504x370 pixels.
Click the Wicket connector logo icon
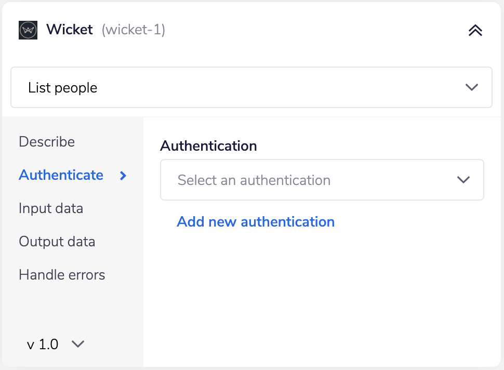coord(28,30)
